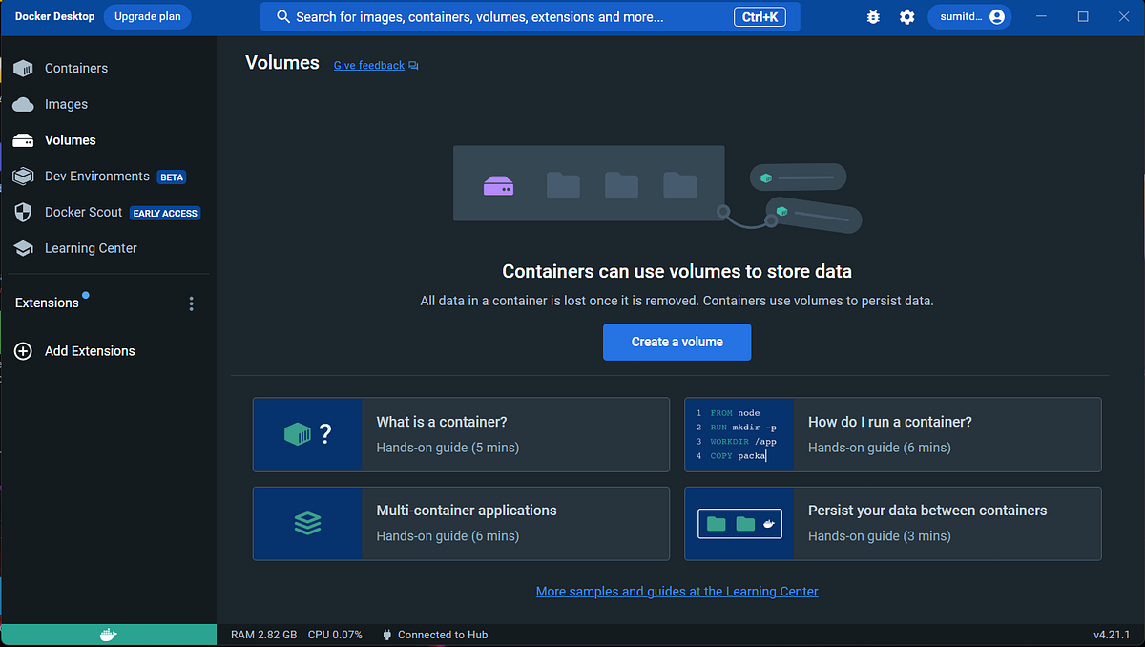Switch to the Volumes section
This screenshot has width=1145, height=647.
[x=70, y=139]
